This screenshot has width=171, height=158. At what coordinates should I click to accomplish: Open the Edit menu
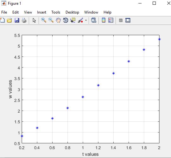16,12
